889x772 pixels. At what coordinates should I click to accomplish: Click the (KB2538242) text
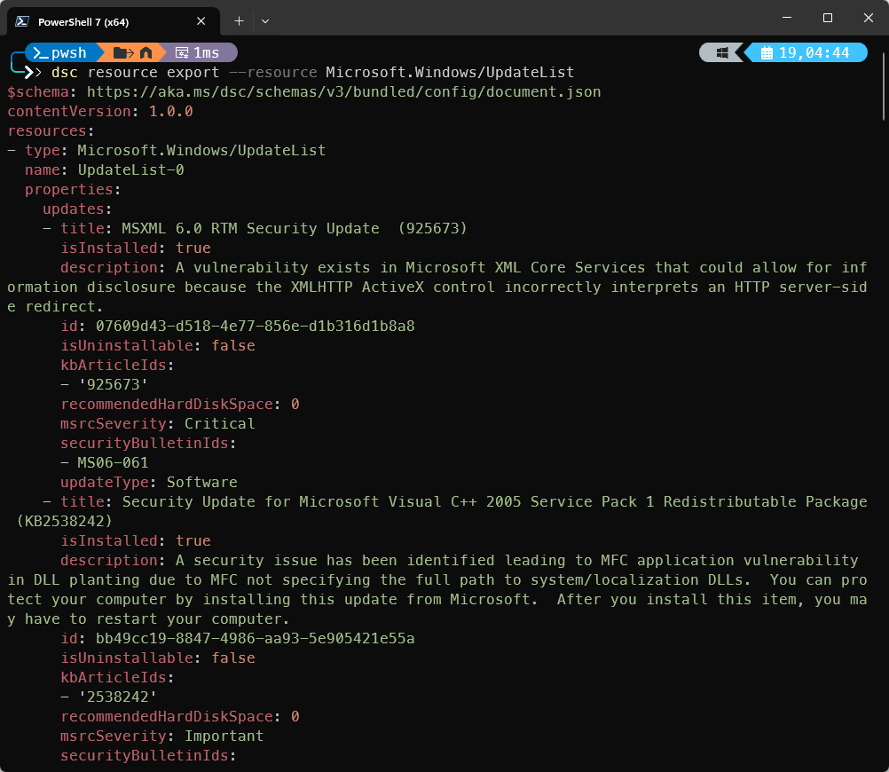pyautogui.click(x=65, y=521)
